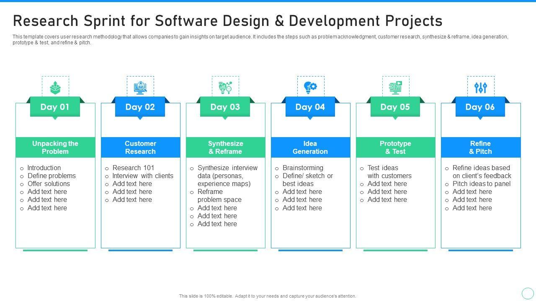Click the green bar below Day 05 card
This screenshot has height=301, width=536.
pyautogui.click(x=395, y=250)
